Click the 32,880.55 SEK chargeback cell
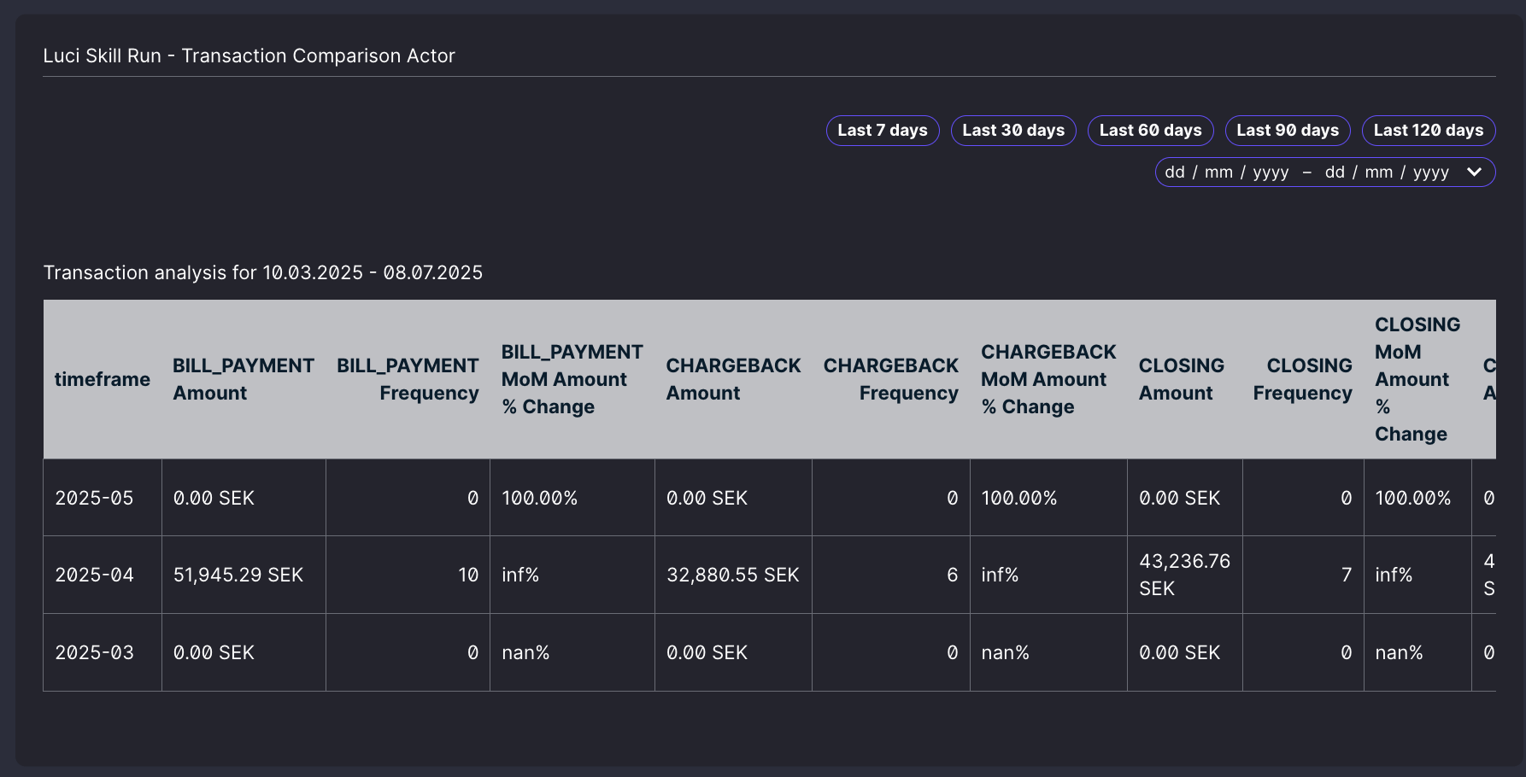 733,575
